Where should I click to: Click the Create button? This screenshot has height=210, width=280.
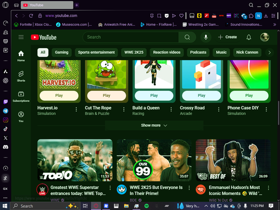click(x=227, y=37)
